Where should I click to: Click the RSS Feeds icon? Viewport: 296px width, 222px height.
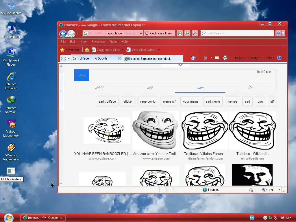(206, 58)
